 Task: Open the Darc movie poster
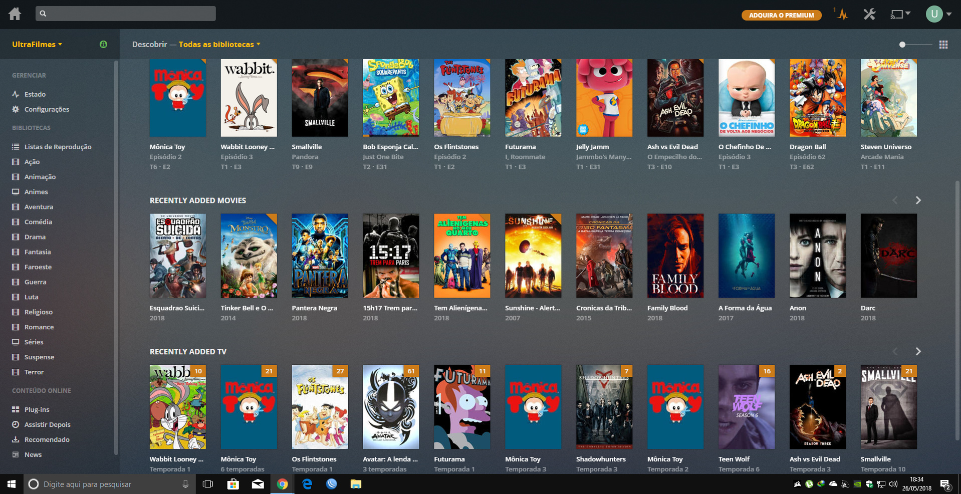click(889, 256)
